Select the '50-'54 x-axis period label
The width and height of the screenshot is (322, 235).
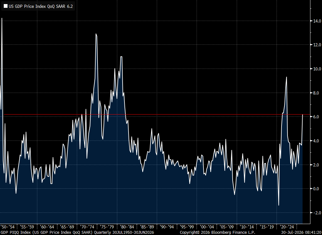(x=8, y=227)
